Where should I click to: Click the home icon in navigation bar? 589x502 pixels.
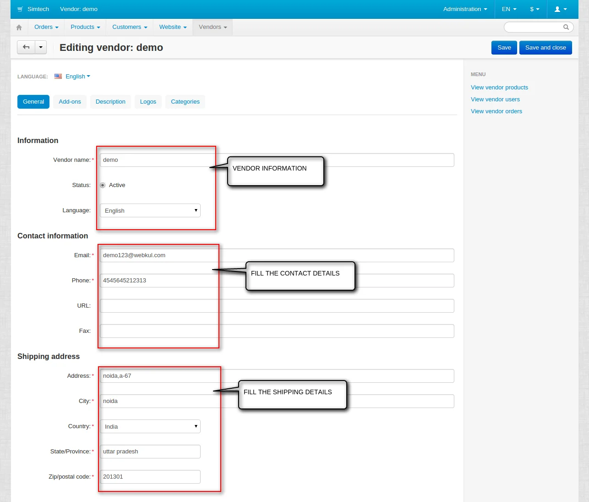point(19,28)
